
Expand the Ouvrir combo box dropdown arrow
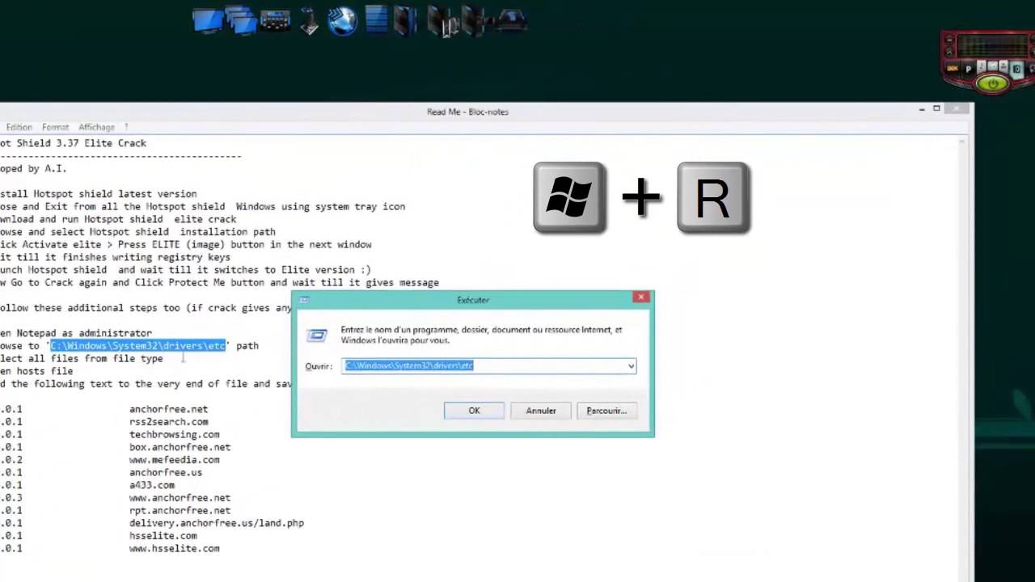(631, 366)
